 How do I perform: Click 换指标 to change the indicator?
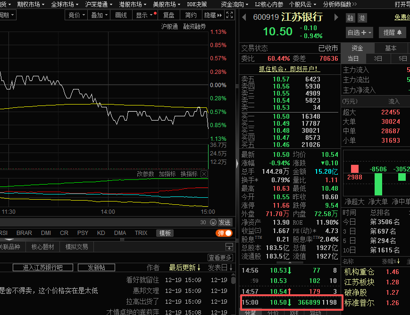189,174
